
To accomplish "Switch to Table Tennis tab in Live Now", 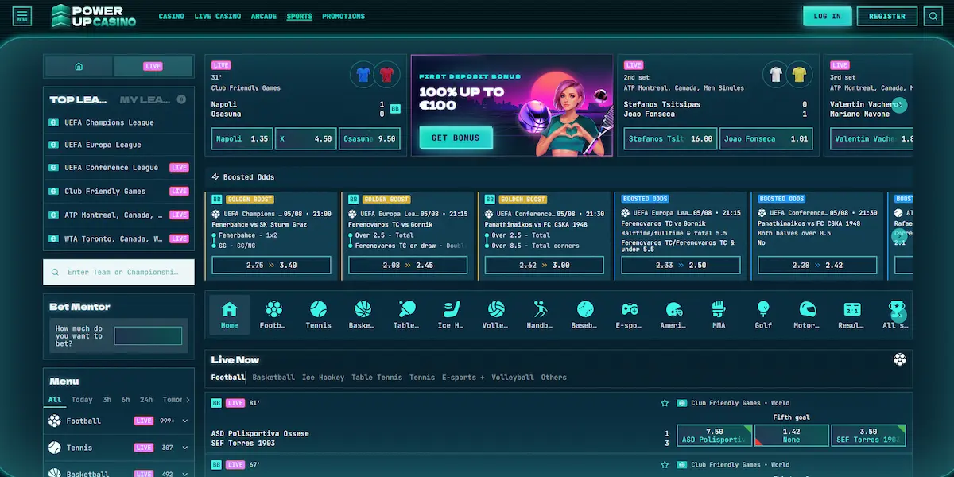I will click(377, 378).
